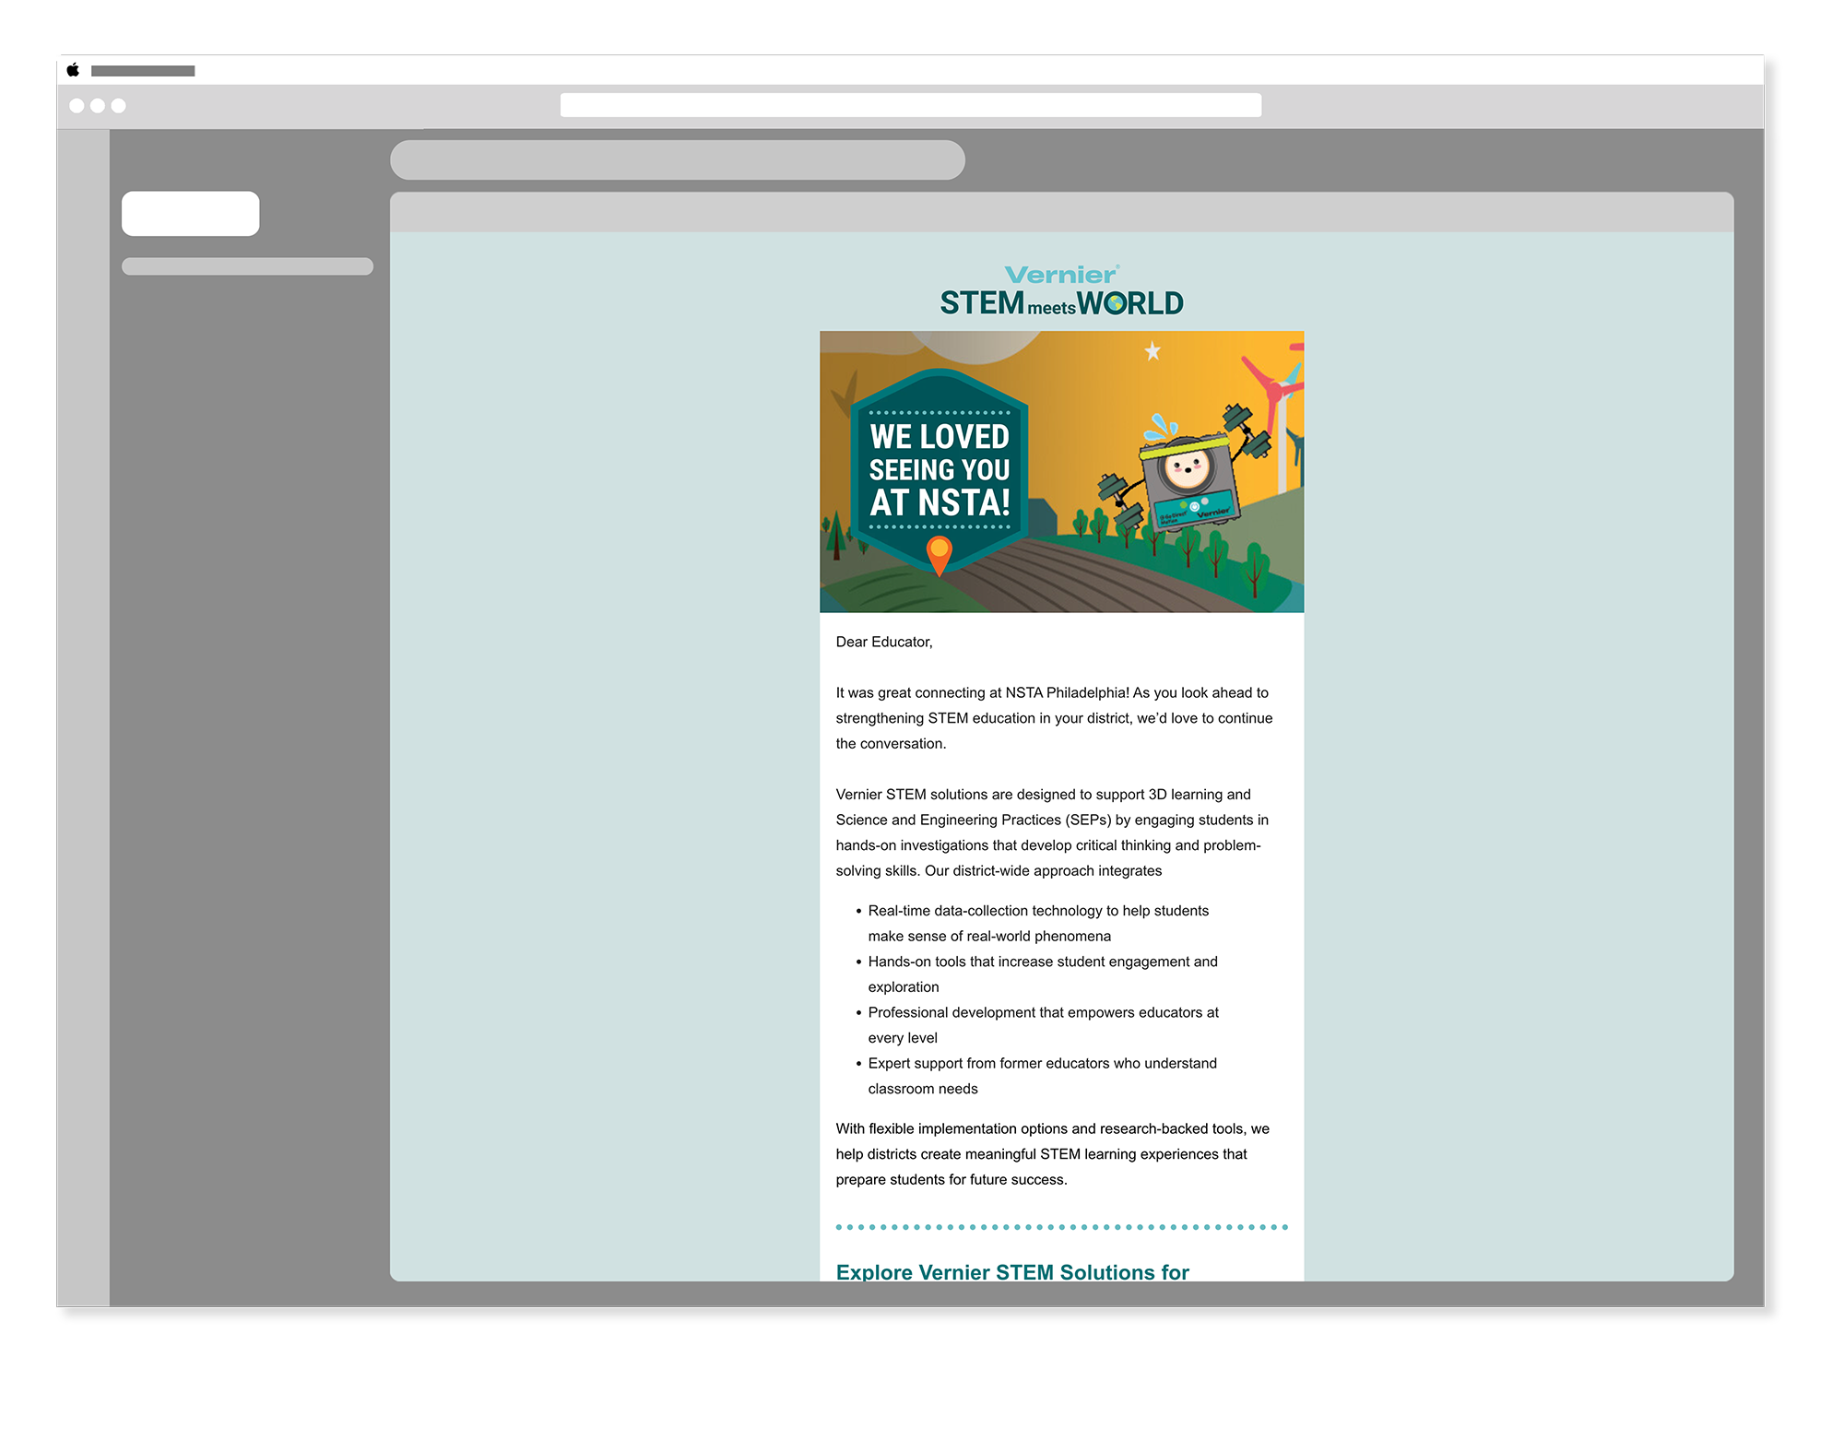Click the 'Dear Educator,' greeting text
This screenshot has width=1844, height=1440.
click(x=884, y=642)
